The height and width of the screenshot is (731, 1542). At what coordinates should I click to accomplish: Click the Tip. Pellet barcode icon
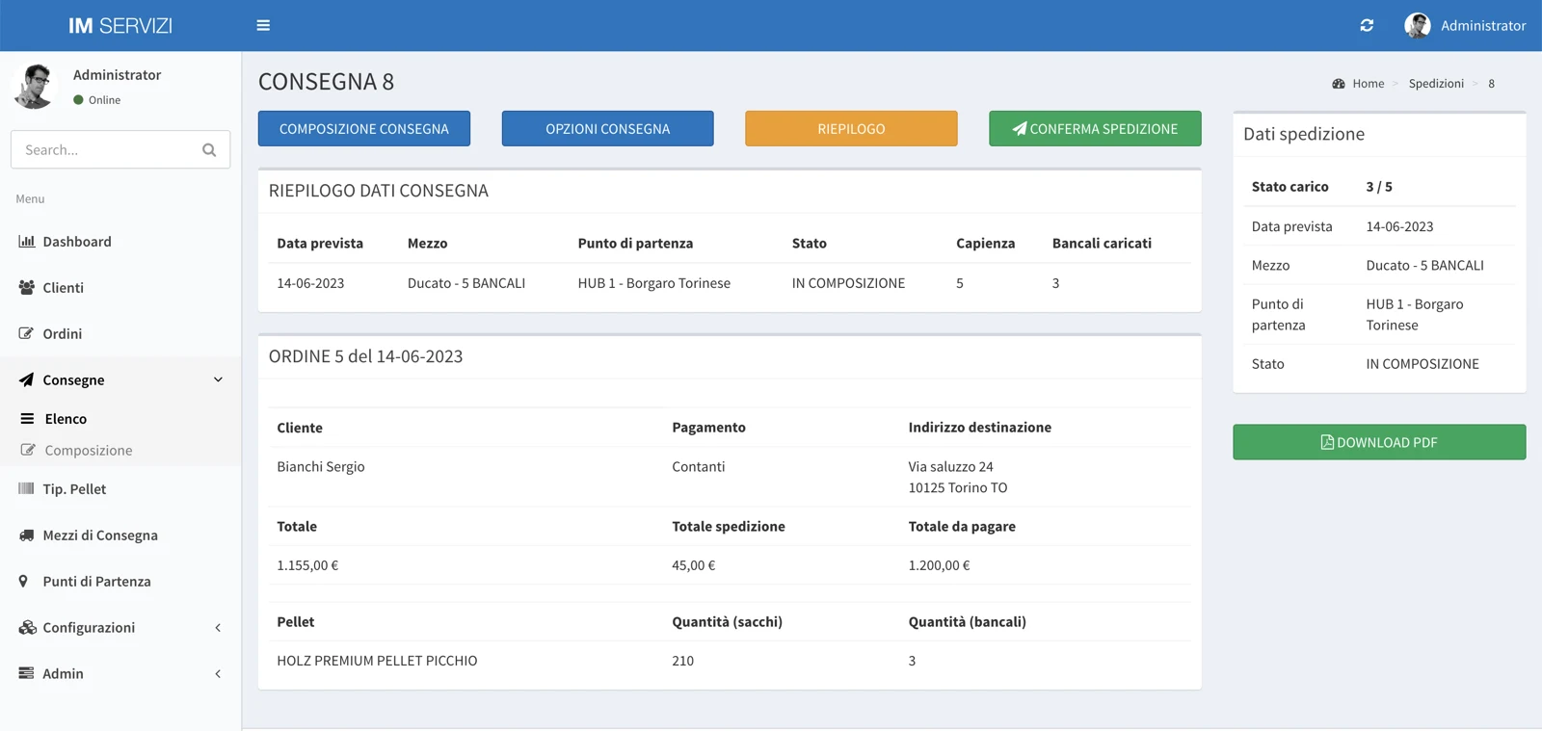26,488
